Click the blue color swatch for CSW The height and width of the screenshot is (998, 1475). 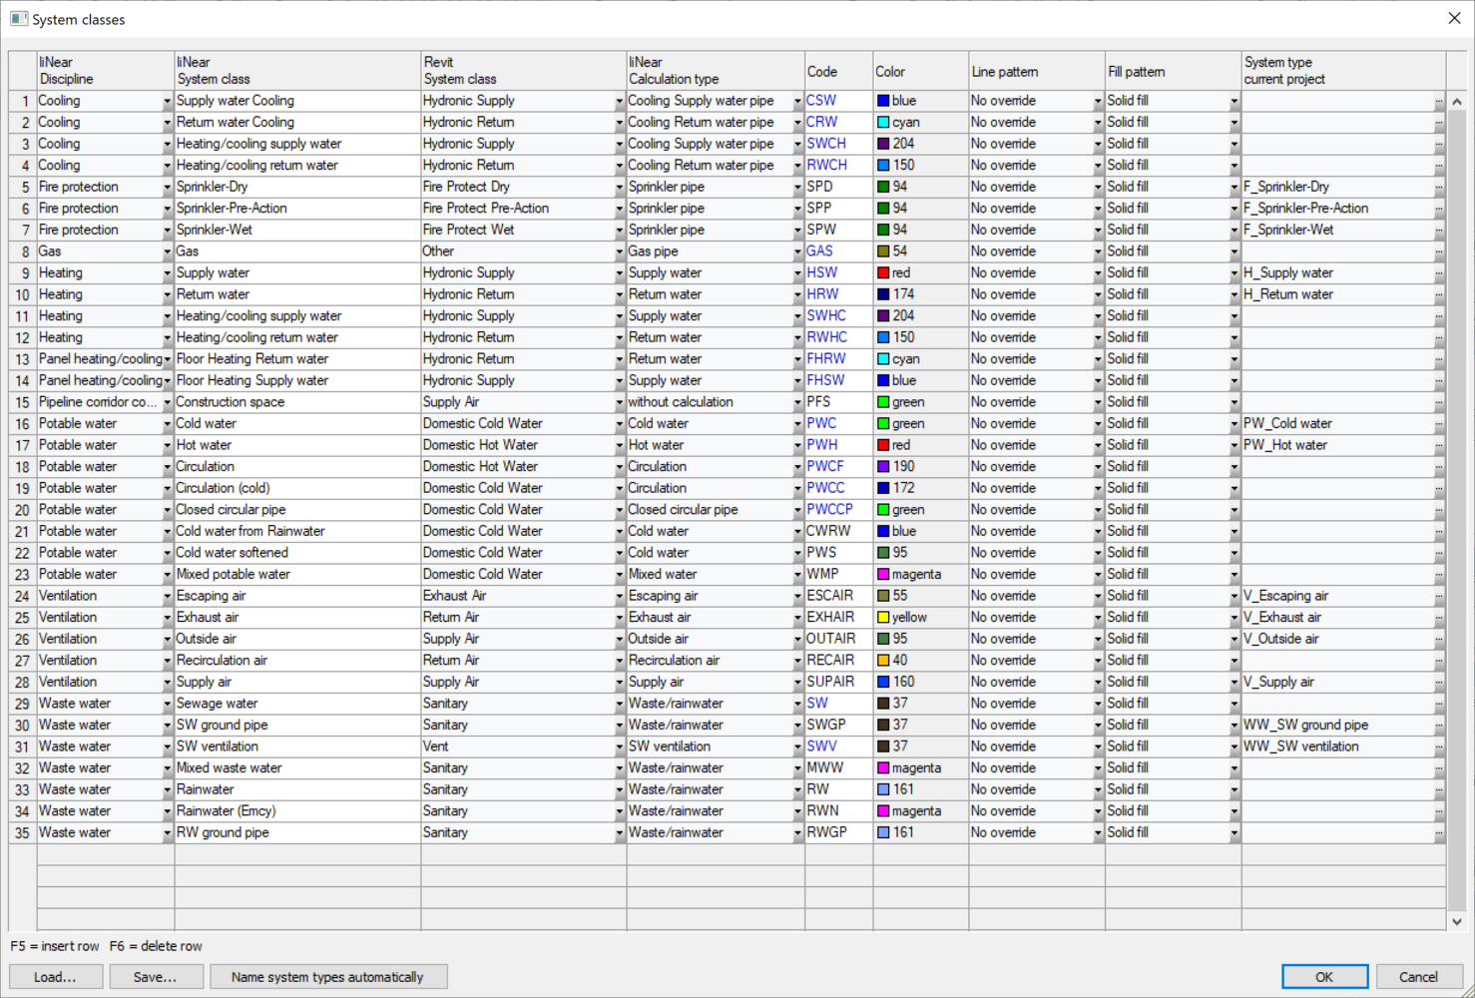click(883, 101)
